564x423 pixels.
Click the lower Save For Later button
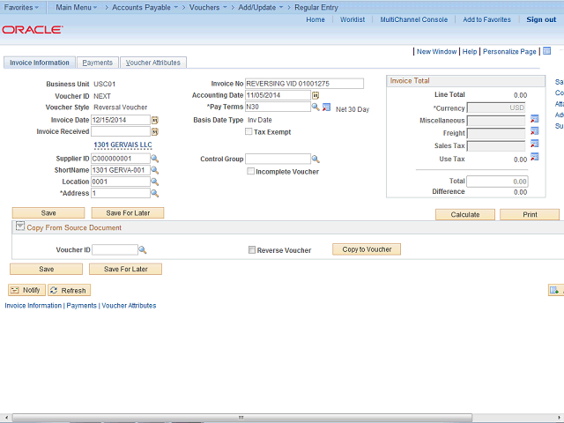point(125,269)
